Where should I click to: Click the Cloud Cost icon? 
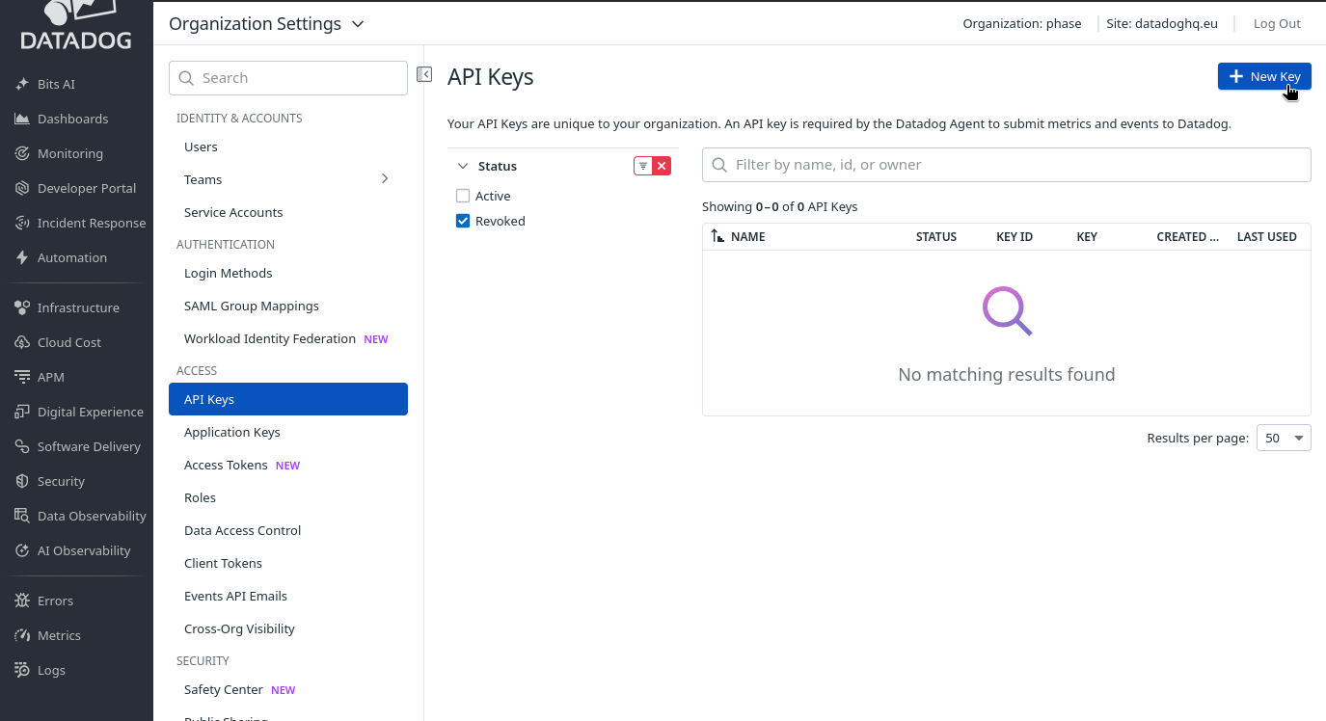click(x=22, y=342)
